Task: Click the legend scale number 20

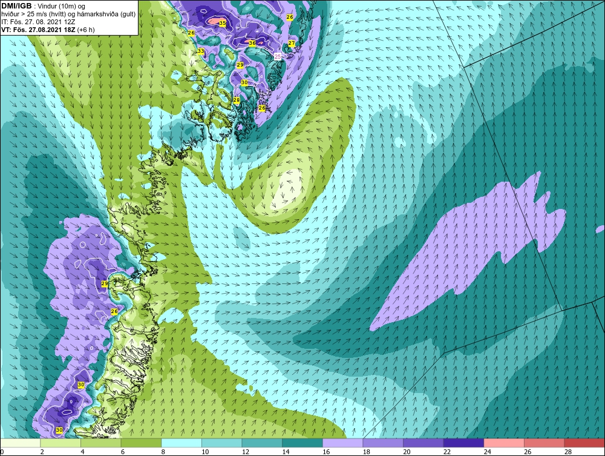Action: coord(407,452)
